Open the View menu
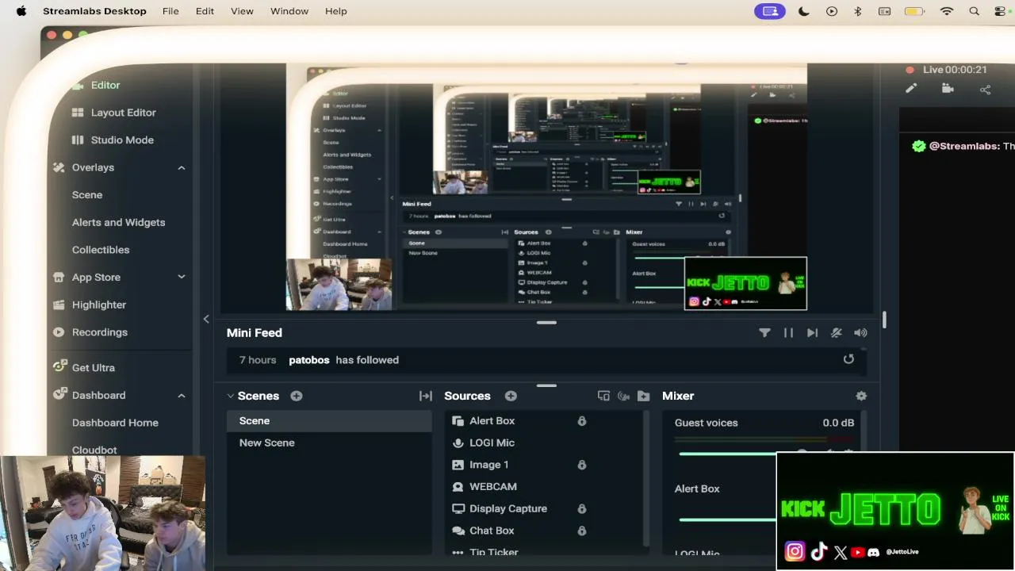This screenshot has height=571, width=1015. click(242, 11)
